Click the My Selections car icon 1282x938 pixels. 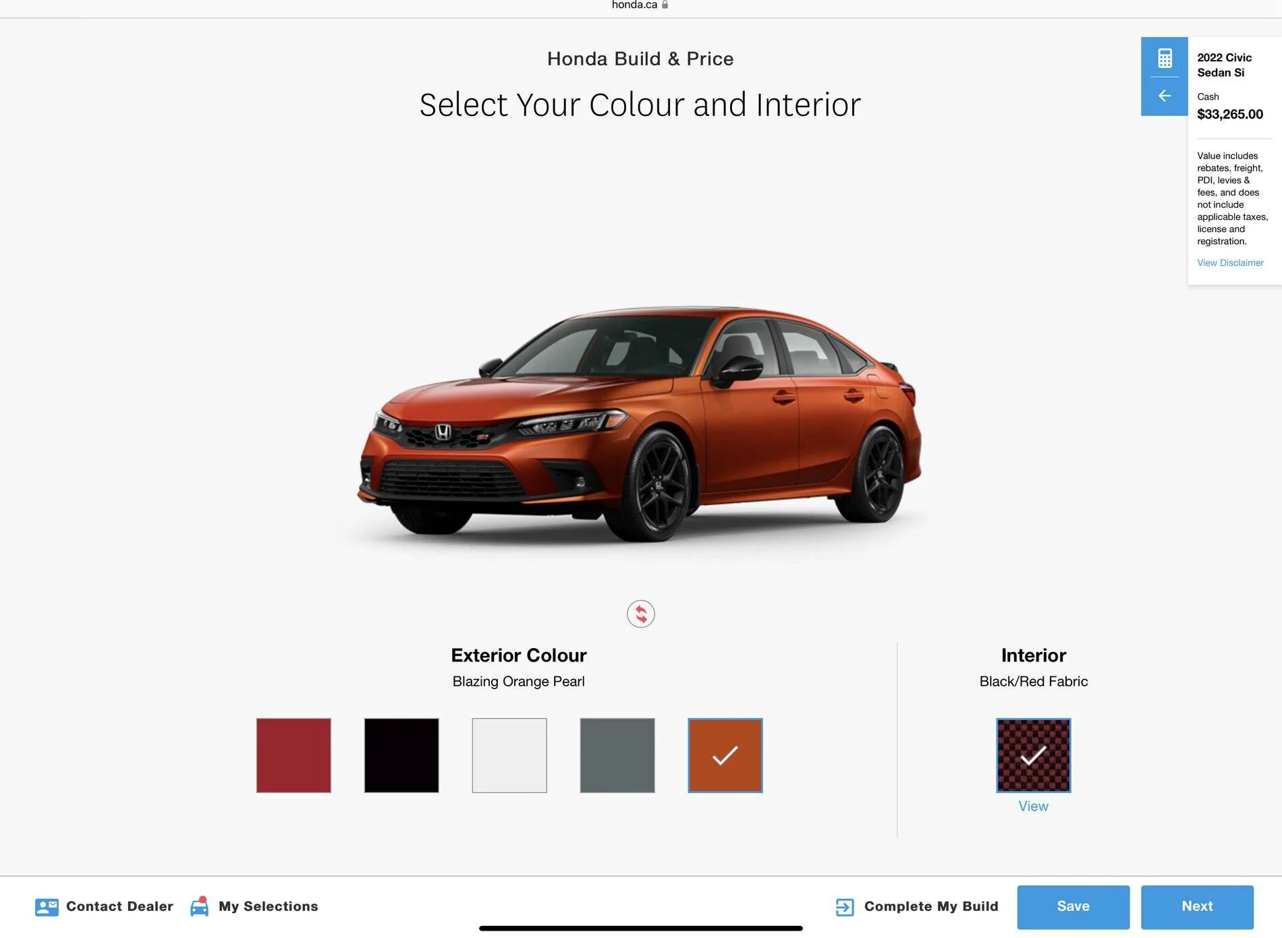[x=199, y=906]
